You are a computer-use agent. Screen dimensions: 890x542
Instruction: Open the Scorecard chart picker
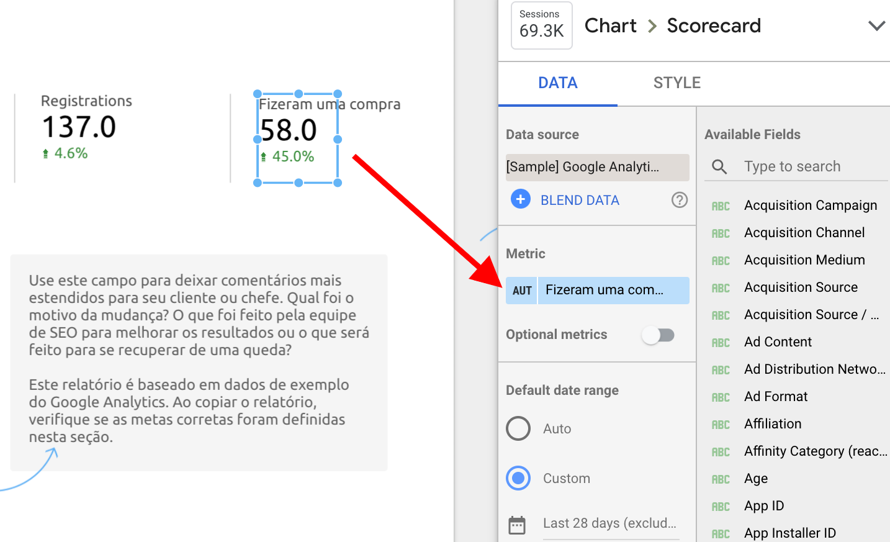tap(713, 25)
